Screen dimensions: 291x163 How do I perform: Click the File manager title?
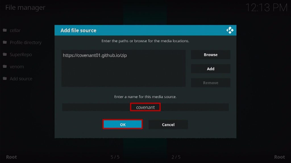click(x=25, y=8)
